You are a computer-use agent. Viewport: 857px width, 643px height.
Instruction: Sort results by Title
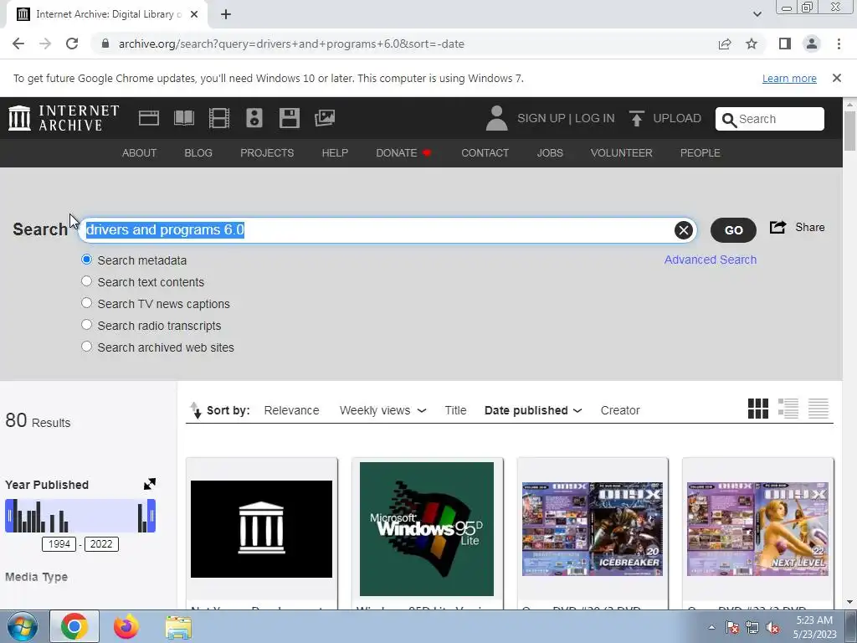pyautogui.click(x=455, y=410)
